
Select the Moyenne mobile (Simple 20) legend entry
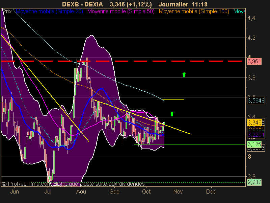(49, 12)
